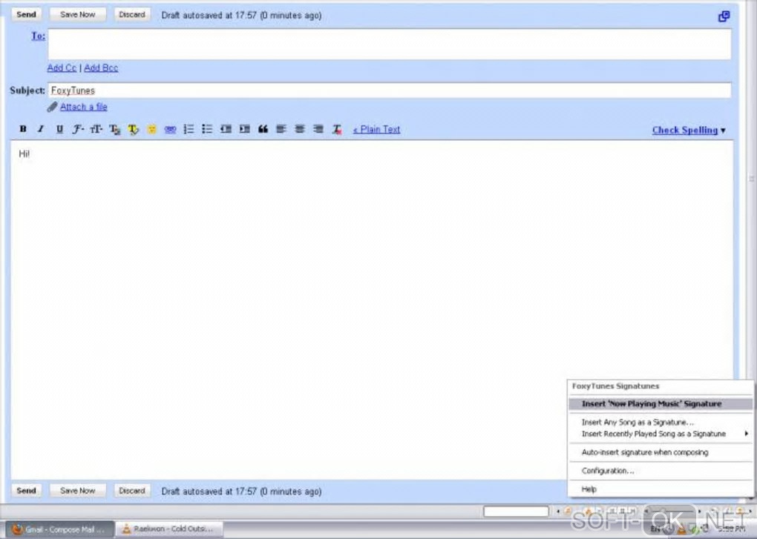Click Add Cc link
This screenshot has height=539, width=757.
(x=62, y=68)
